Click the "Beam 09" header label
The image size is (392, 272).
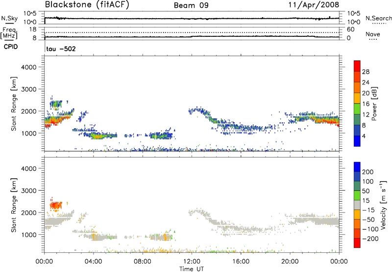tap(191, 5)
